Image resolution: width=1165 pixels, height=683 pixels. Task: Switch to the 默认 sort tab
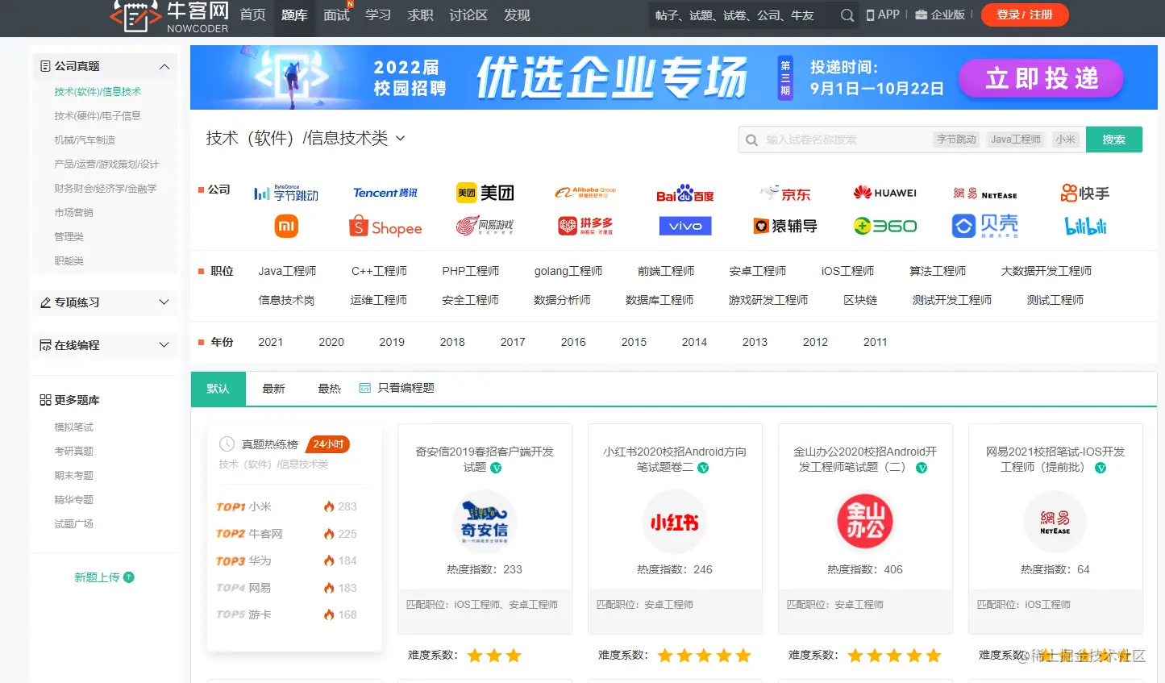click(218, 389)
